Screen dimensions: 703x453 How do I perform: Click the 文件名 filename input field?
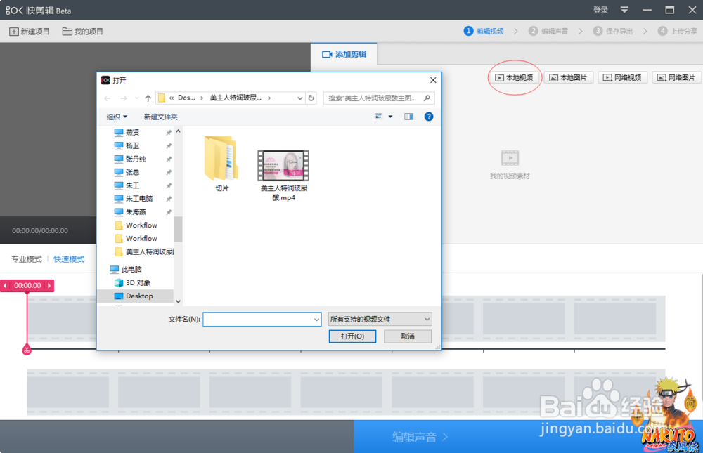(x=258, y=320)
